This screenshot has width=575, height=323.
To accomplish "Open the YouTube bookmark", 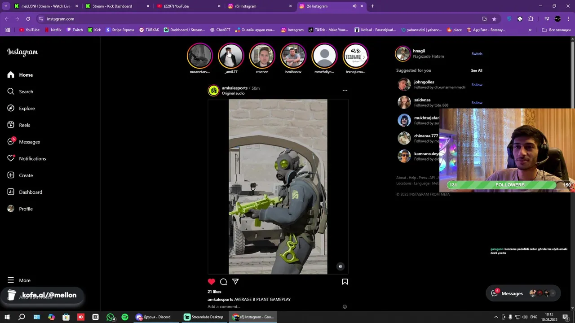I will (x=29, y=30).
